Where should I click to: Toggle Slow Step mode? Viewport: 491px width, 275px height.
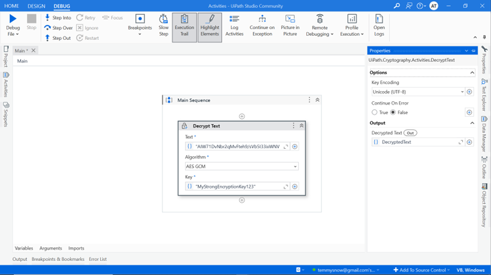164,25
